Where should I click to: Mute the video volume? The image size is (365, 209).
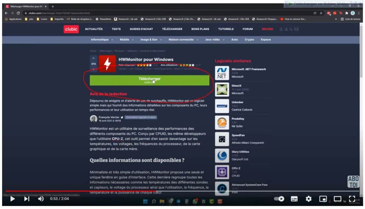point(41,199)
